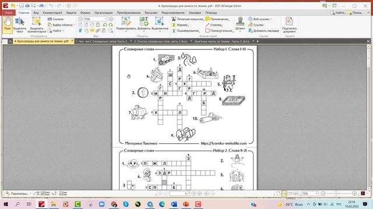
Task: Switch to the Защита ribbon tab
Action: (x=71, y=13)
